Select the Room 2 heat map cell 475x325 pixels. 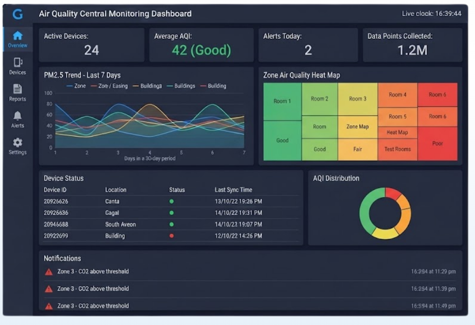click(x=320, y=99)
